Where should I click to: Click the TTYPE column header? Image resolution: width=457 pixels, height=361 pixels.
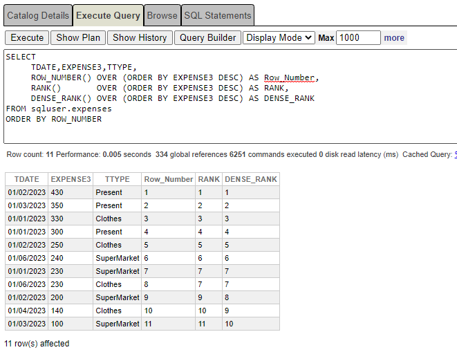click(117, 179)
